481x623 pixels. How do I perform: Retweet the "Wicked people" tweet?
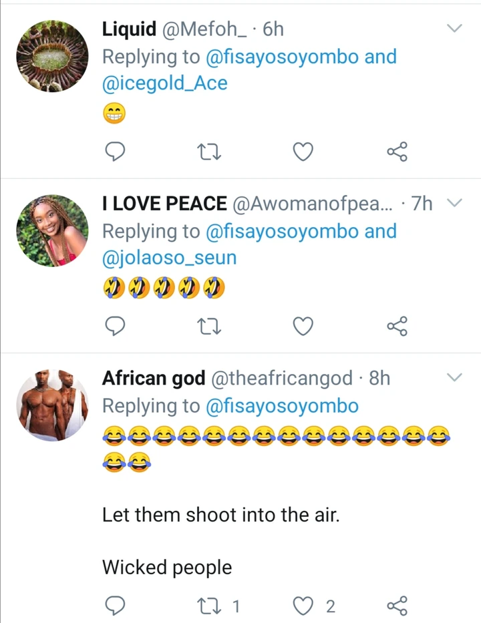(210, 606)
